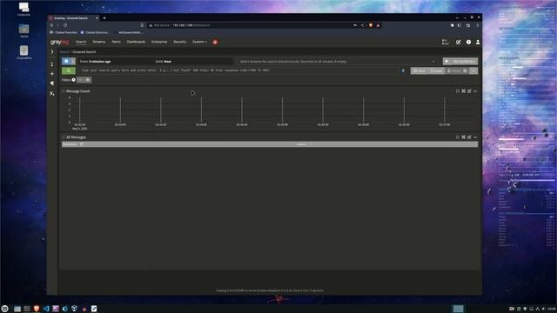Click the load filter button beside plus
Image resolution: width=557 pixels, height=313 pixels.
(88, 80)
